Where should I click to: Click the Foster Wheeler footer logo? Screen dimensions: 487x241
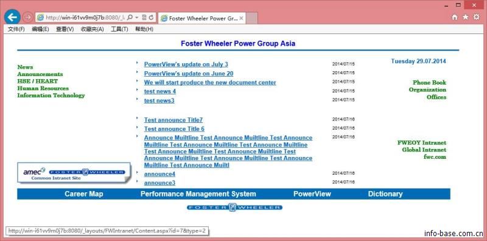point(234,208)
